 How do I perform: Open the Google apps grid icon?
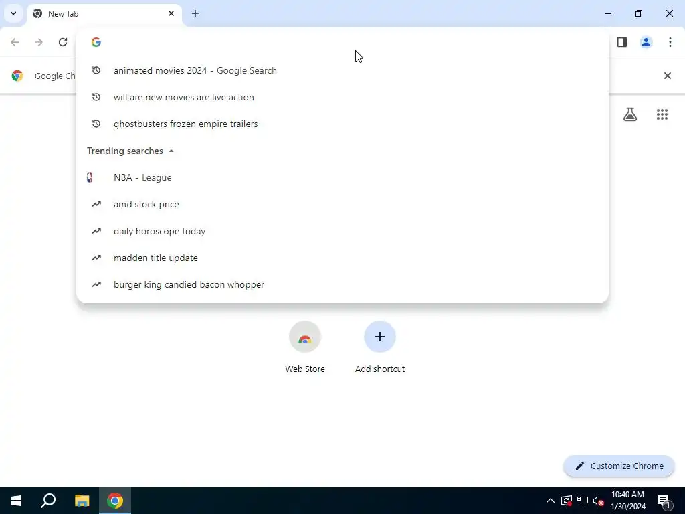662,114
